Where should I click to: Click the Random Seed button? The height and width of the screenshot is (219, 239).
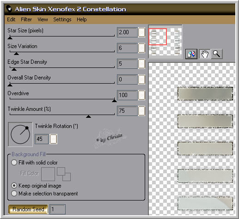coord(28,209)
